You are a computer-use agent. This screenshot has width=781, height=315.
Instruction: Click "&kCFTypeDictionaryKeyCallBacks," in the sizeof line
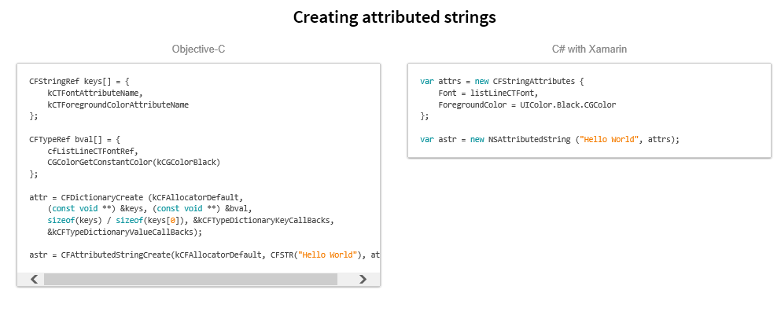[263, 221]
